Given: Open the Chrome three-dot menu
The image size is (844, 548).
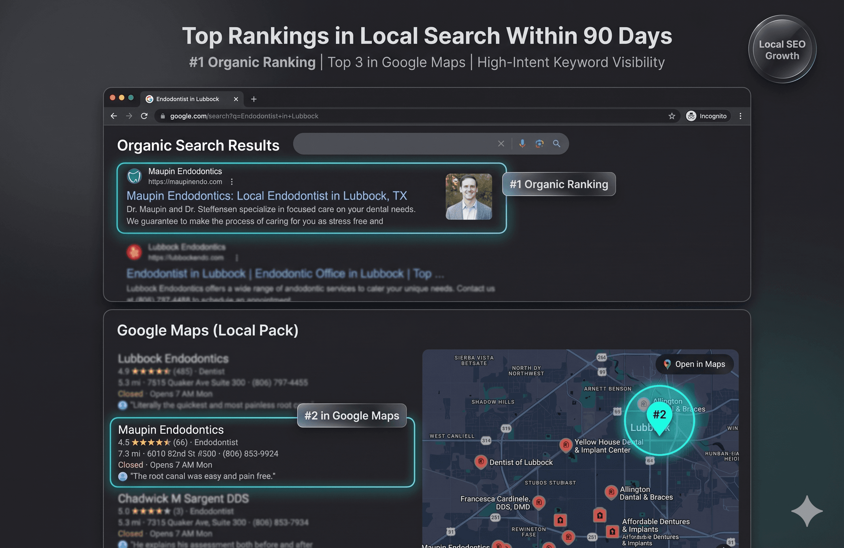Looking at the screenshot, I should (740, 116).
